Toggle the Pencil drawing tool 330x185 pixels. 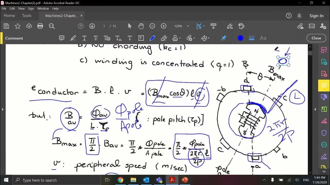coord(152,38)
